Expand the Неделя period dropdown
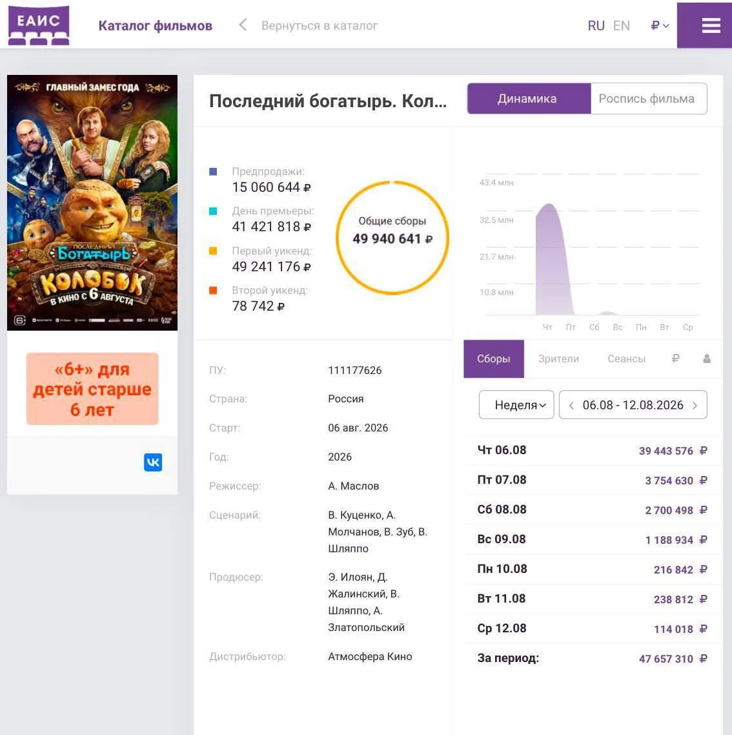The width and height of the screenshot is (732, 735). (x=516, y=405)
